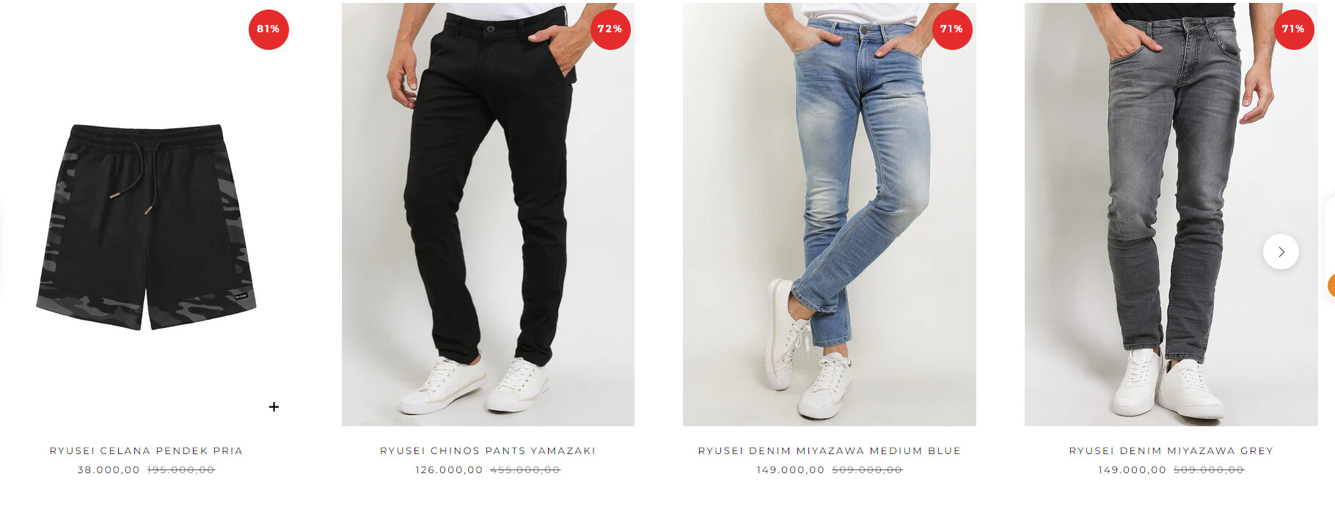Click the 126.000,00 sale price

[449, 470]
